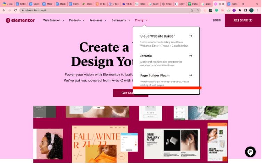The height and width of the screenshot is (165, 263).
Task: Click the GET STARTED header button
Action: (x=243, y=20)
